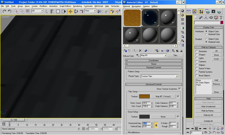The width and height of the screenshot is (225, 135).
Task: Open the Material Editor icon in toolbar
Action: click(x=201, y=12)
